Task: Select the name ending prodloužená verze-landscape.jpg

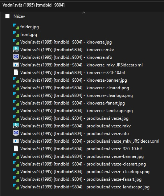Action: (85, 187)
